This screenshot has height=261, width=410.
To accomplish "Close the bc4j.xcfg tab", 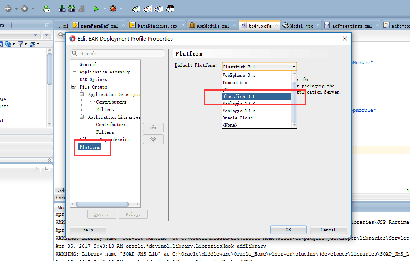I will [x=276, y=25].
